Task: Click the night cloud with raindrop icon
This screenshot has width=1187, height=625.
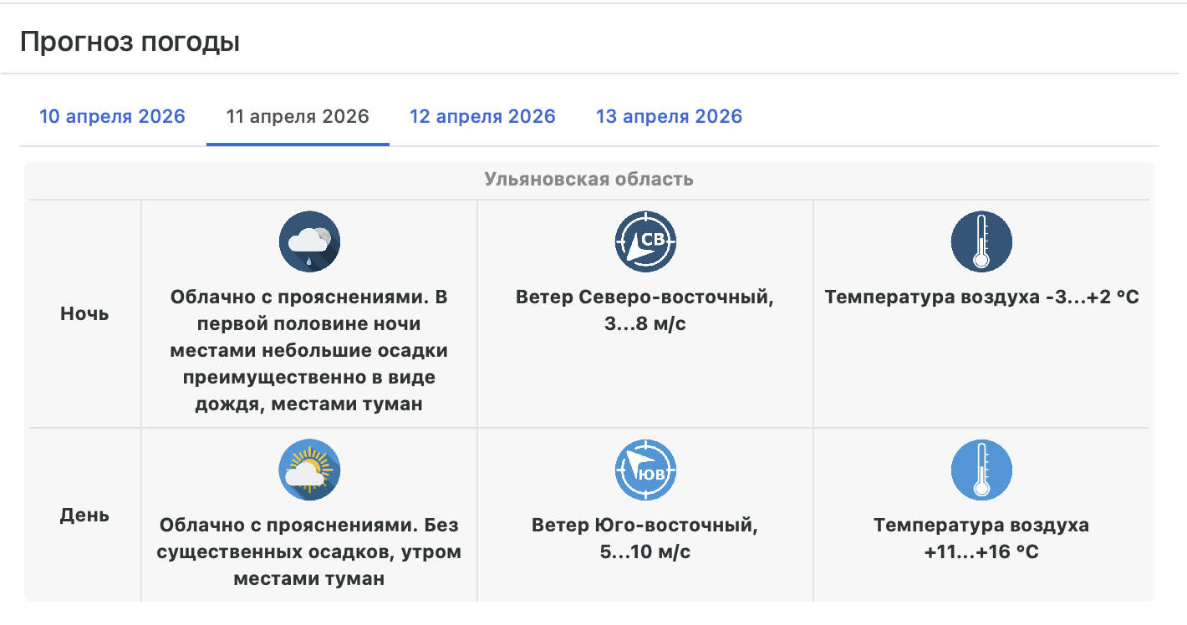Action: point(309,241)
